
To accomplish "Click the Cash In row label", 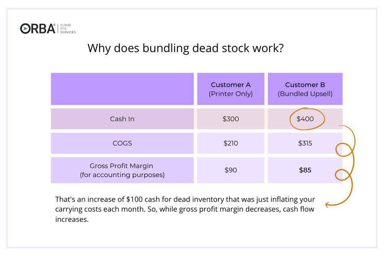I will point(122,119).
